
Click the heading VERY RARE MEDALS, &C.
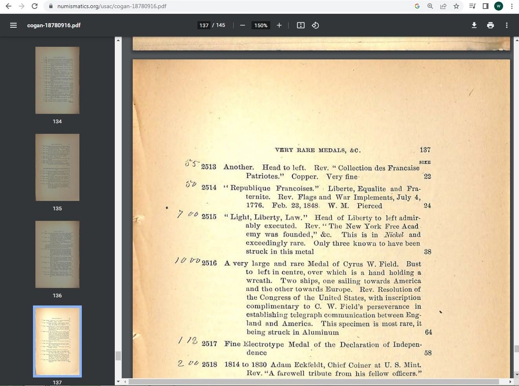tap(318, 150)
